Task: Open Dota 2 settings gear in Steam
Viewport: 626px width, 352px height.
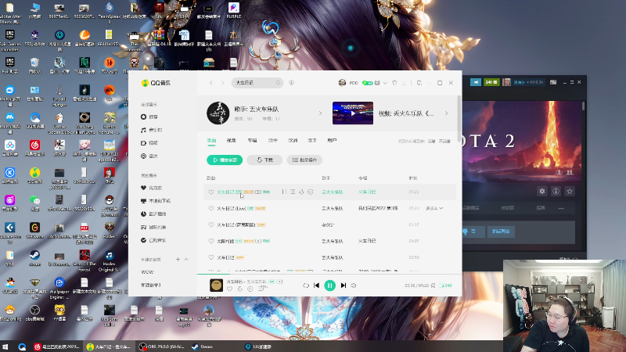Action: [x=541, y=191]
